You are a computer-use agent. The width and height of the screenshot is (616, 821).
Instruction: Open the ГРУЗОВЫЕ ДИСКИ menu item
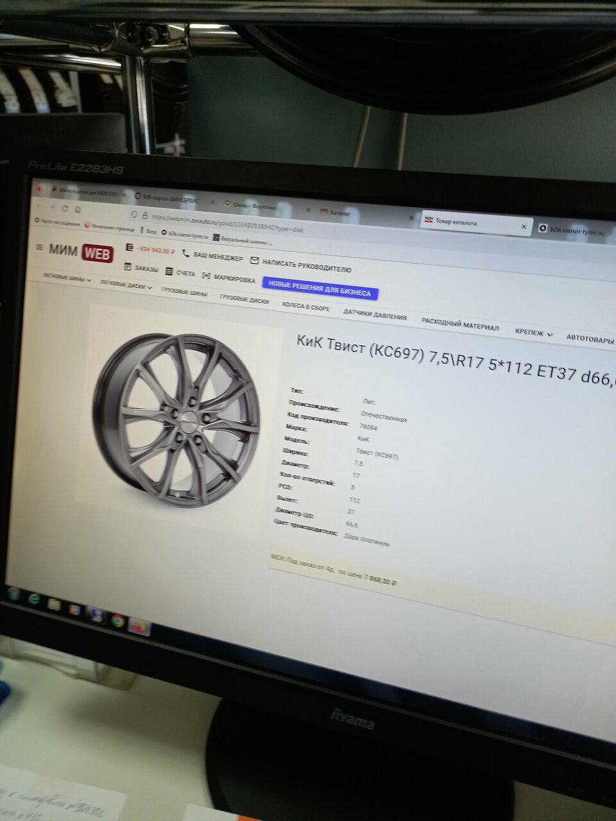(244, 299)
